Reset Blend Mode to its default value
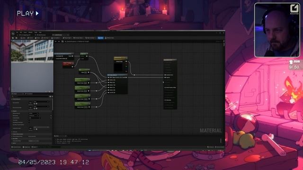303x170 pixels. point(51,116)
